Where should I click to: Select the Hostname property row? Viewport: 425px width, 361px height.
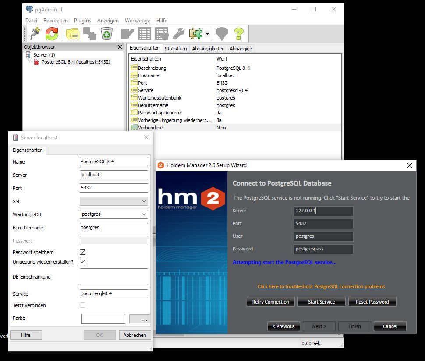[x=235, y=75]
